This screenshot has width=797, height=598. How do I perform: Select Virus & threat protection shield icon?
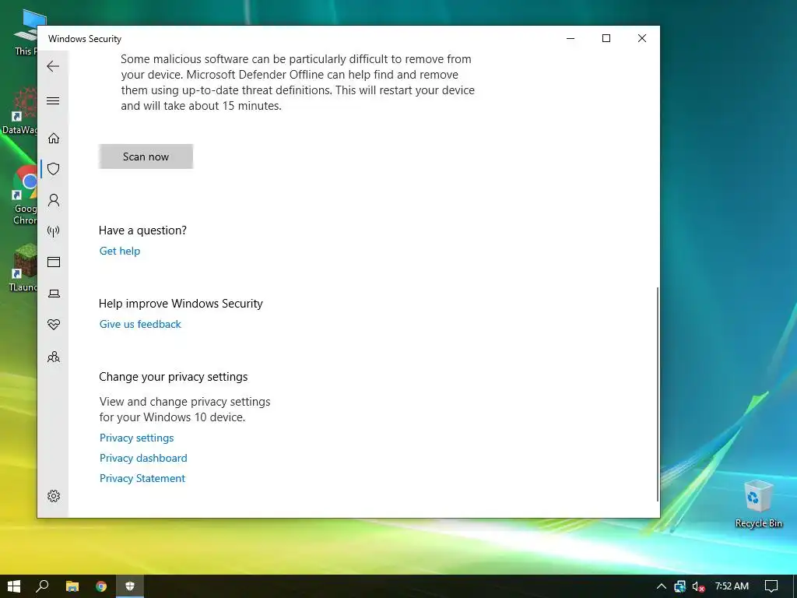pyautogui.click(x=54, y=169)
